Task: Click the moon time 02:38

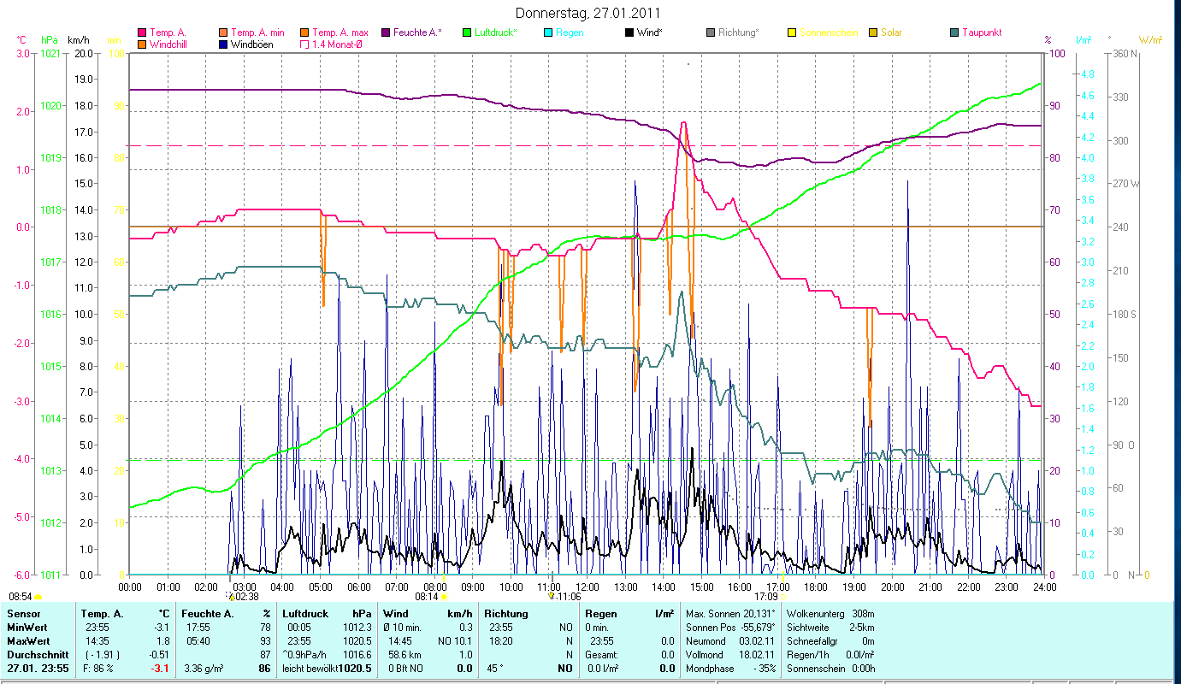Action: (246, 596)
